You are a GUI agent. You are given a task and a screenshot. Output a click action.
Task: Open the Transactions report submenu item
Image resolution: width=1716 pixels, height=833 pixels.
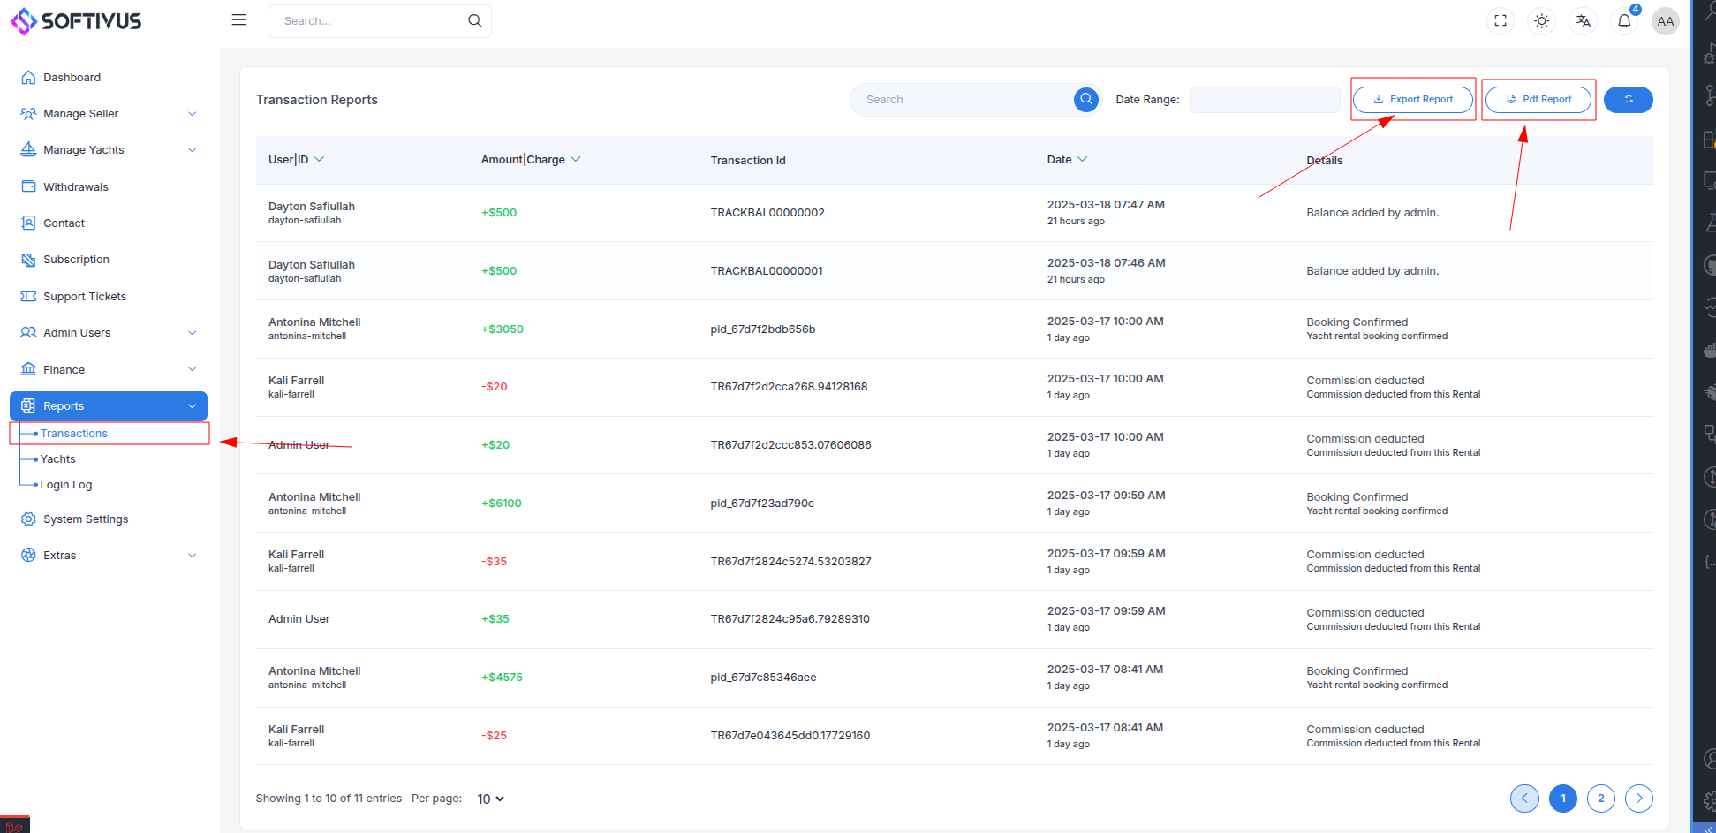coord(74,433)
